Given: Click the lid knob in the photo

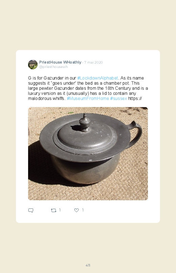Looking at the screenshot, I should pyautogui.click(x=85, y=122).
